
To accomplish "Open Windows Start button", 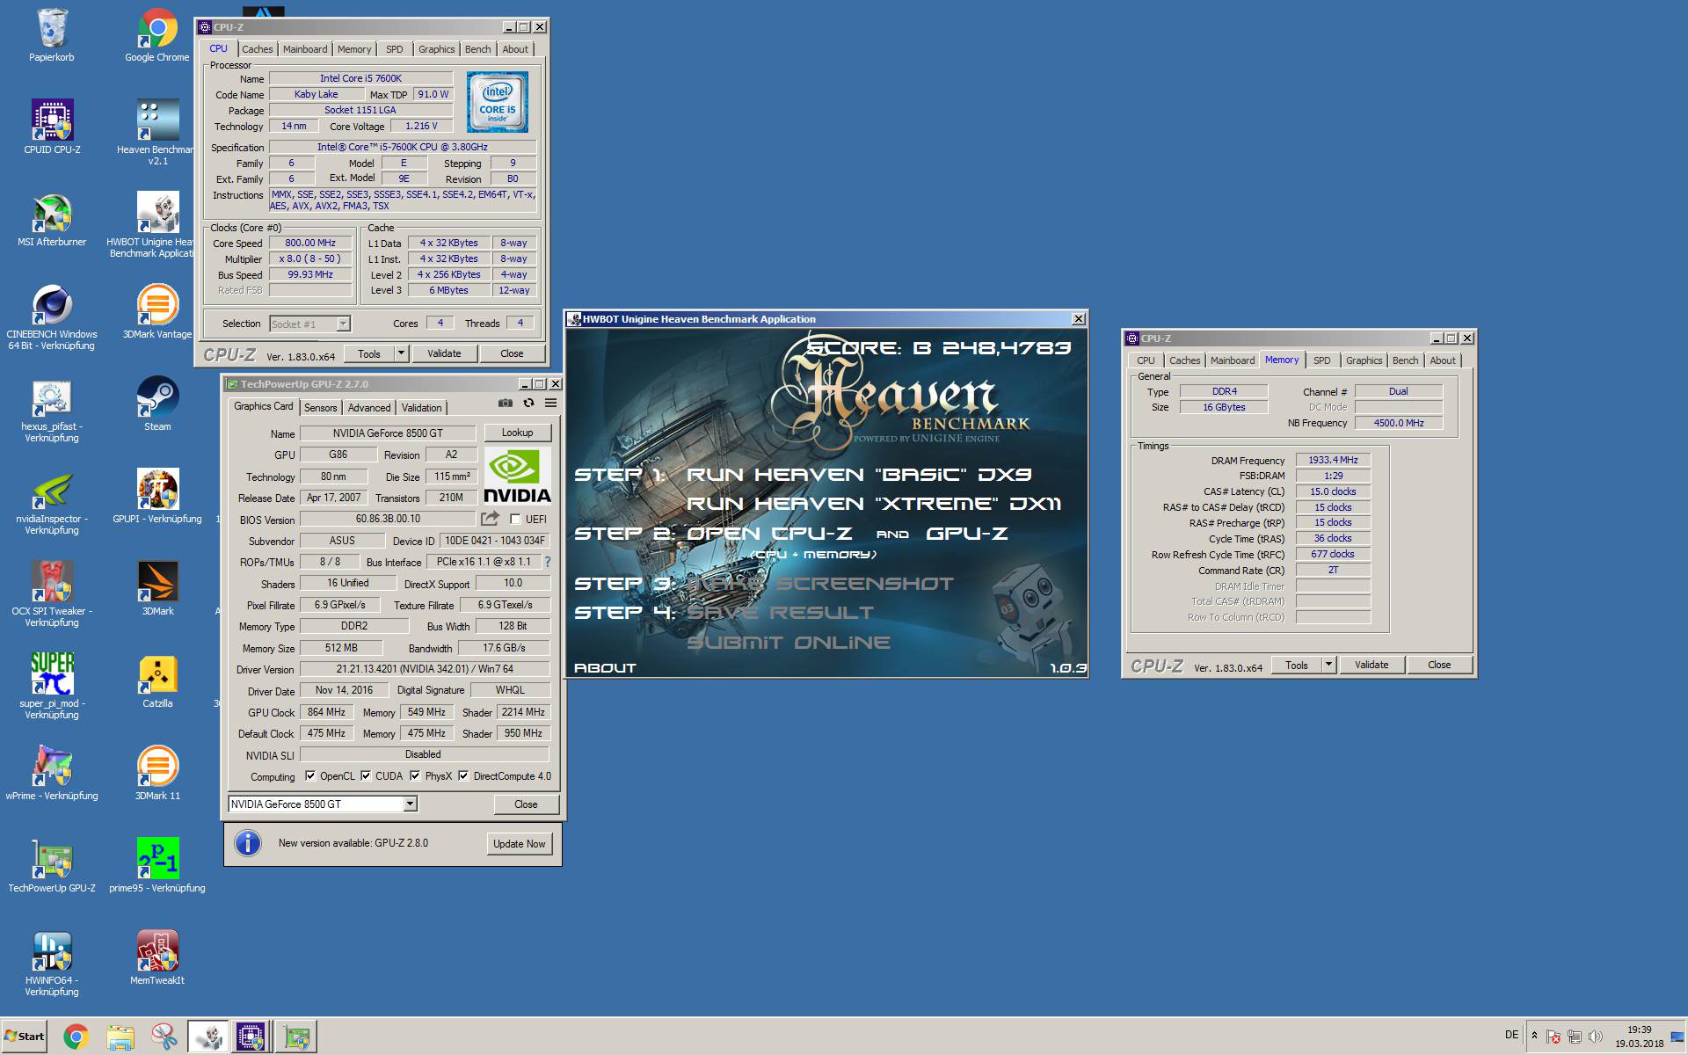I will pyautogui.click(x=25, y=1037).
